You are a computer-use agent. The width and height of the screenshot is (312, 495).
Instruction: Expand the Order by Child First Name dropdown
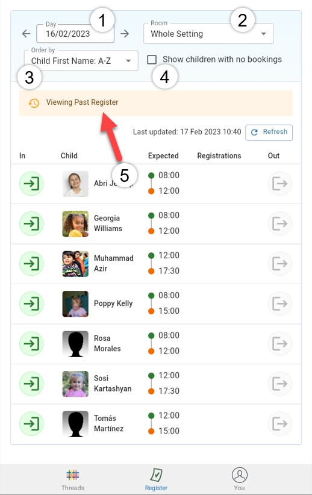pos(81,61)
